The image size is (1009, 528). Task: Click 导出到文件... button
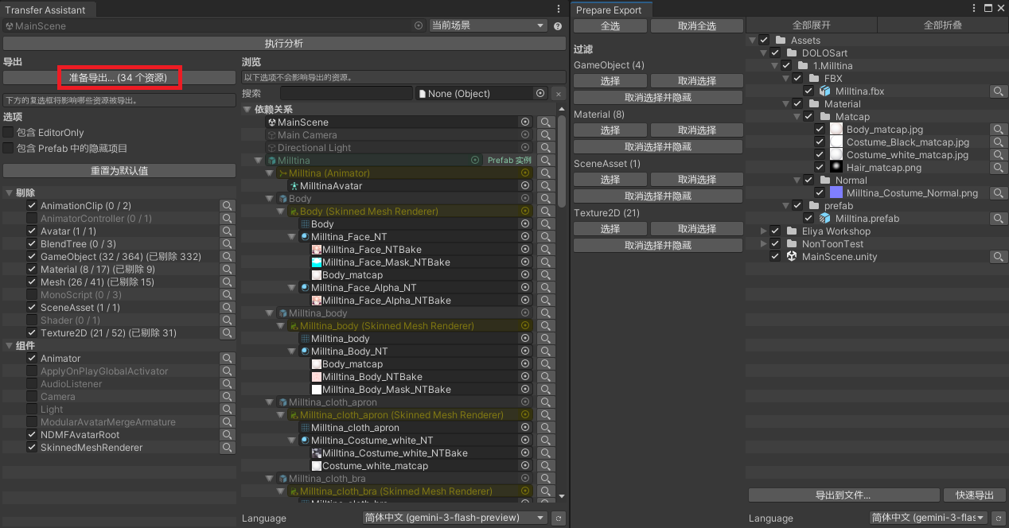coord(843,495)
